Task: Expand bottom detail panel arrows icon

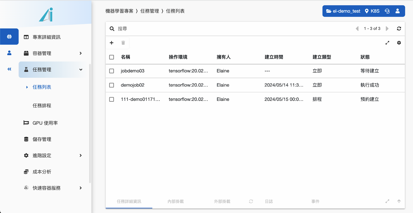Action: coord(387,201)
